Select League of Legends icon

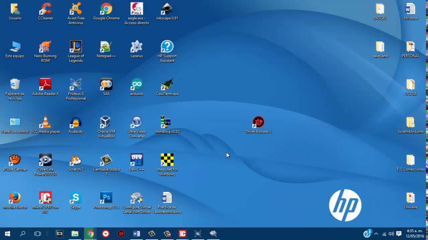click(x=76, y=51)
